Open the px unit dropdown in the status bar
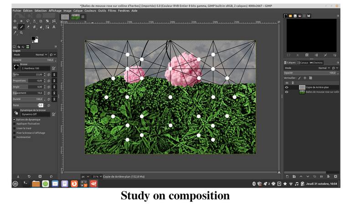The image size is (351, 205). (86, 176)
